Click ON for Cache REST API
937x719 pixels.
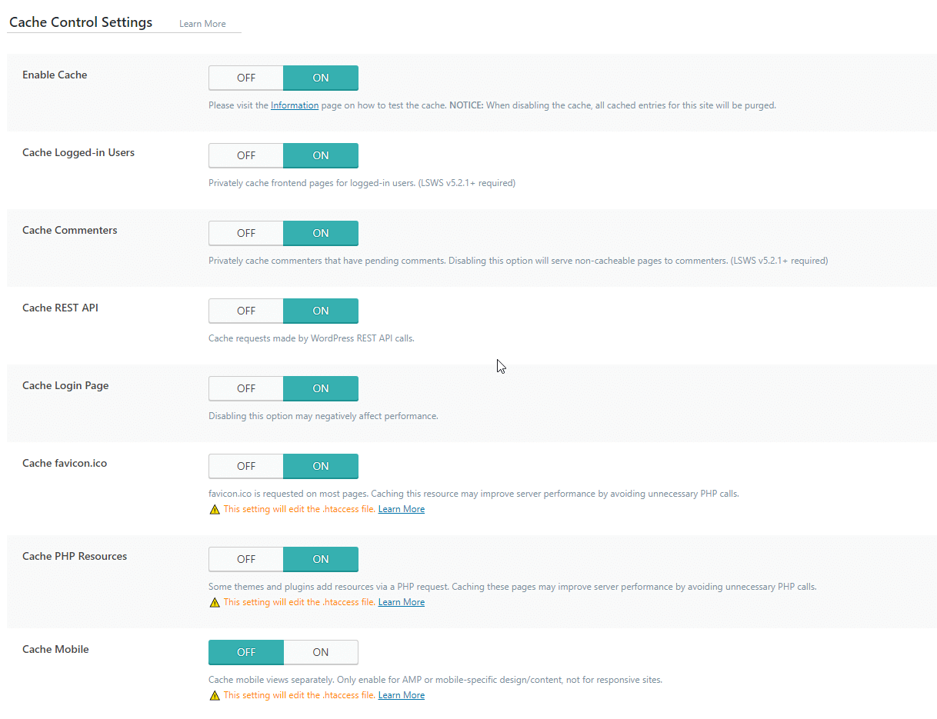(321, 311)
